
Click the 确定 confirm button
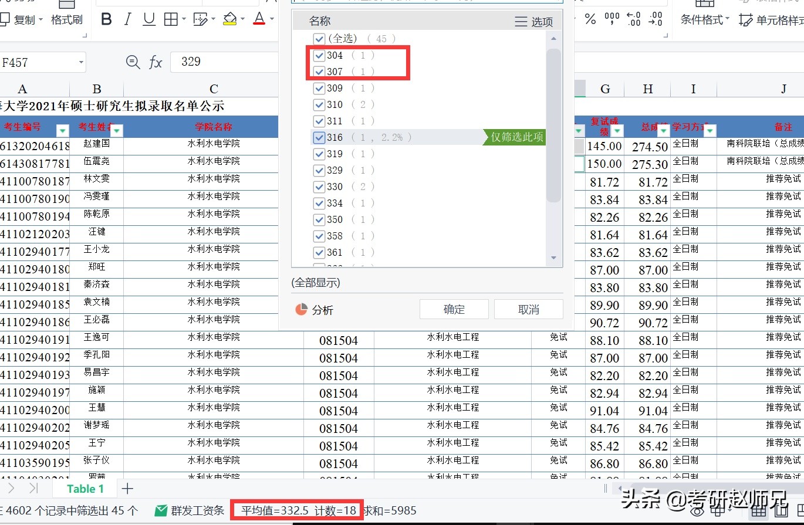(453, 309)
